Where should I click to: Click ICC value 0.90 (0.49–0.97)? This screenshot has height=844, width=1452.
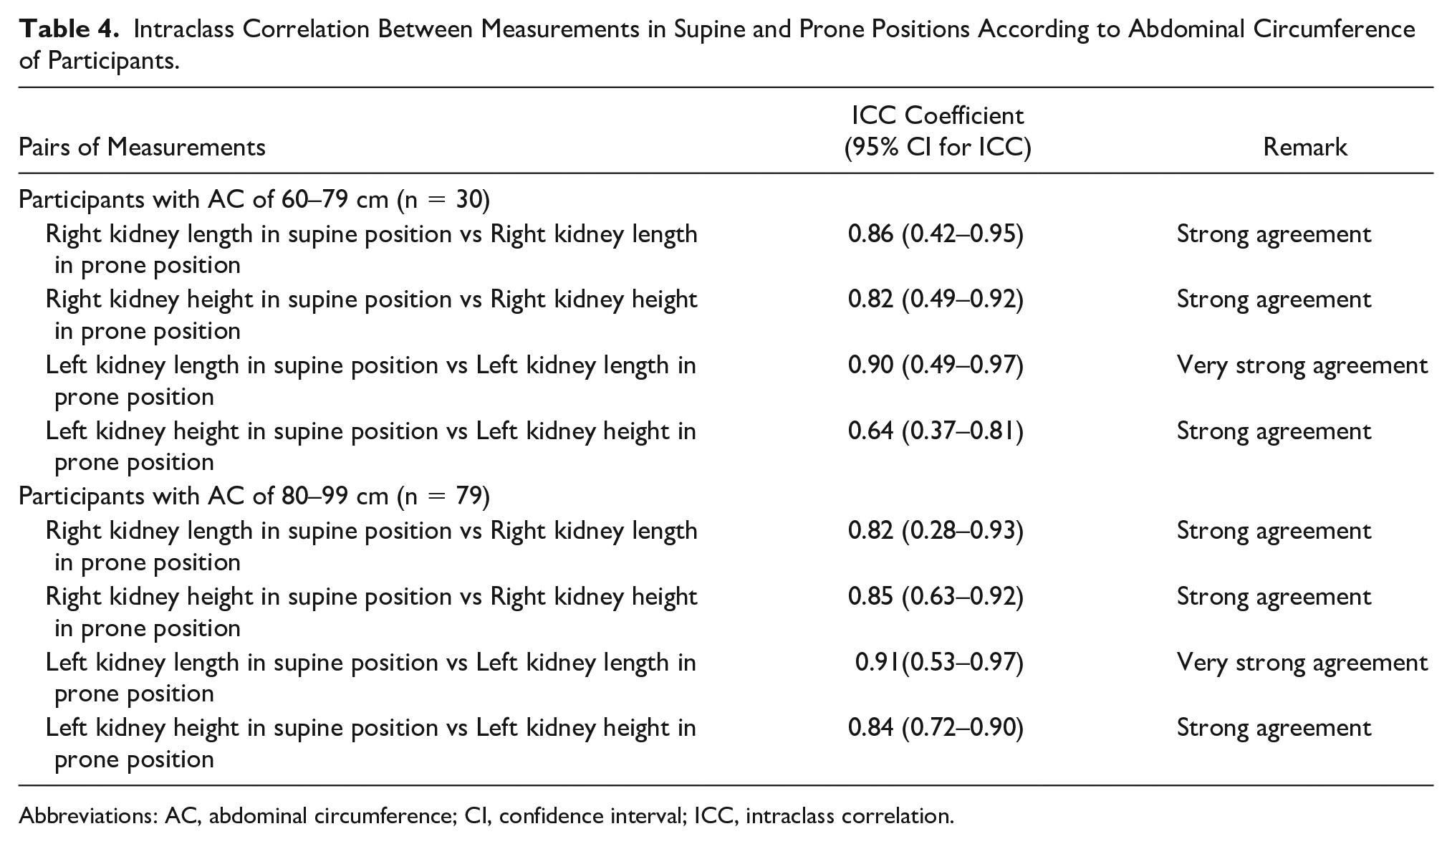[936, 365]
